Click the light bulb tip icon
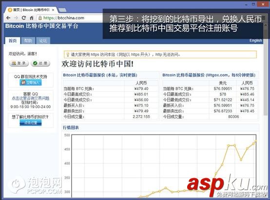 pos(67,54)
